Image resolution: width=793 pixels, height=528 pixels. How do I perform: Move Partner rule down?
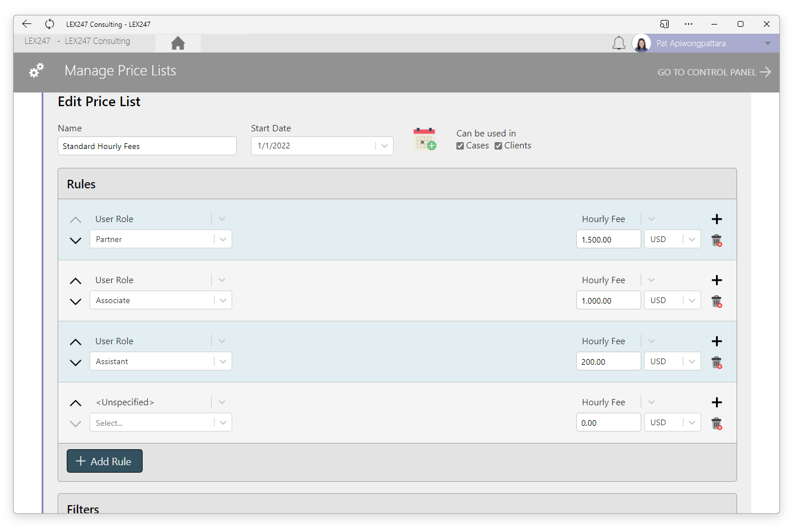coord(75,240)
